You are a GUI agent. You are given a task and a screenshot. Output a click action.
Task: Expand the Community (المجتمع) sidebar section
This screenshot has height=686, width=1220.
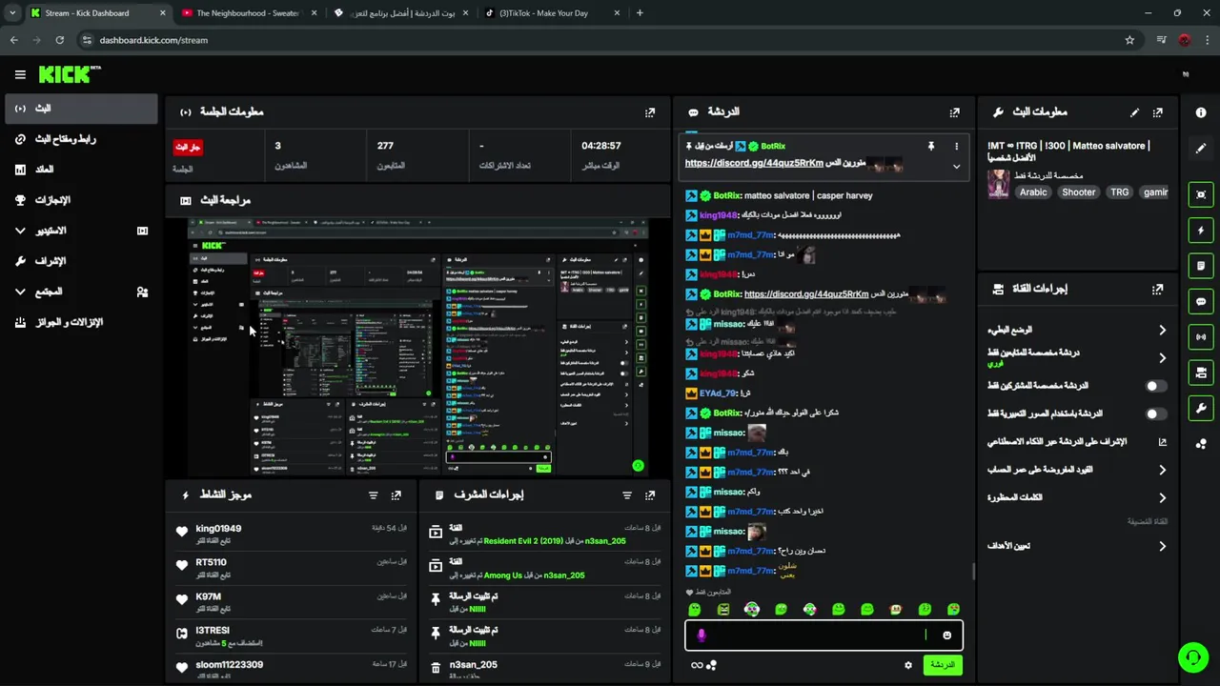[x=20, y=292]
